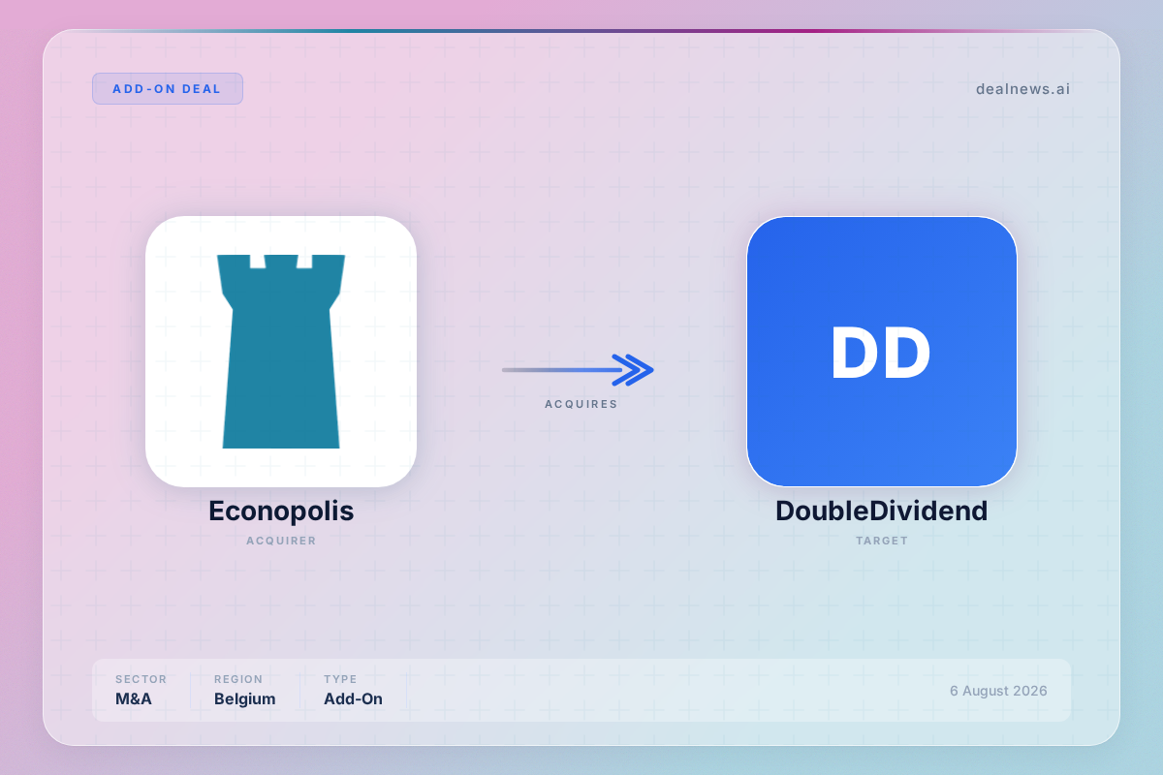Select the Econopolis company name
Viewport: 1163px width, 775px height.
pyautogui.click(x=281, y=511)
